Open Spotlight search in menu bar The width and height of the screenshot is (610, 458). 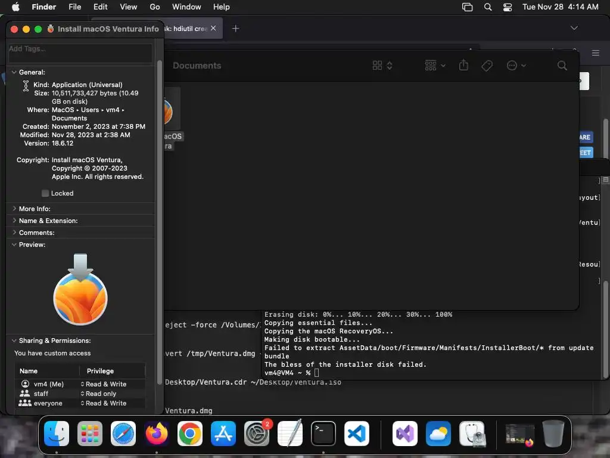487,7
